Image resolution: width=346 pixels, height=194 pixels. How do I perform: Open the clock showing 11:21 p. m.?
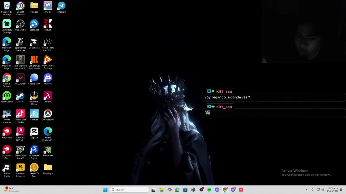click(x=333, y=190)
